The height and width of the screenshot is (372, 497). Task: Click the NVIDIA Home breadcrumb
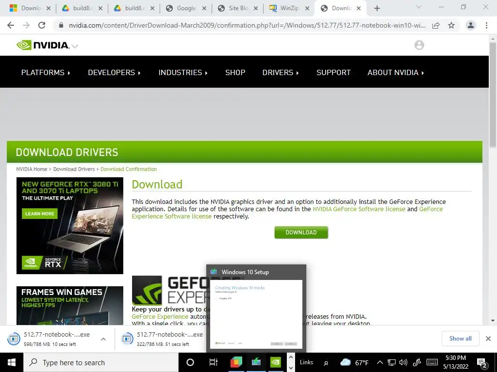point(32,169)
